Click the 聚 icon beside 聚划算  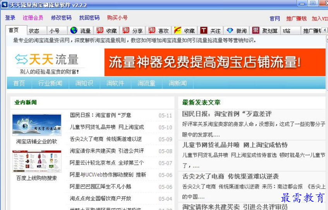point(256,30)
